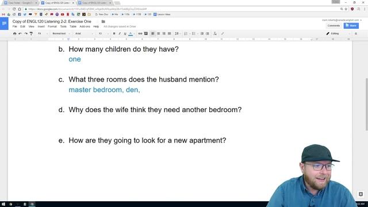Screen dimensions: 368x207
Task: Switch to the first browser tab
Action: point(21,3)
